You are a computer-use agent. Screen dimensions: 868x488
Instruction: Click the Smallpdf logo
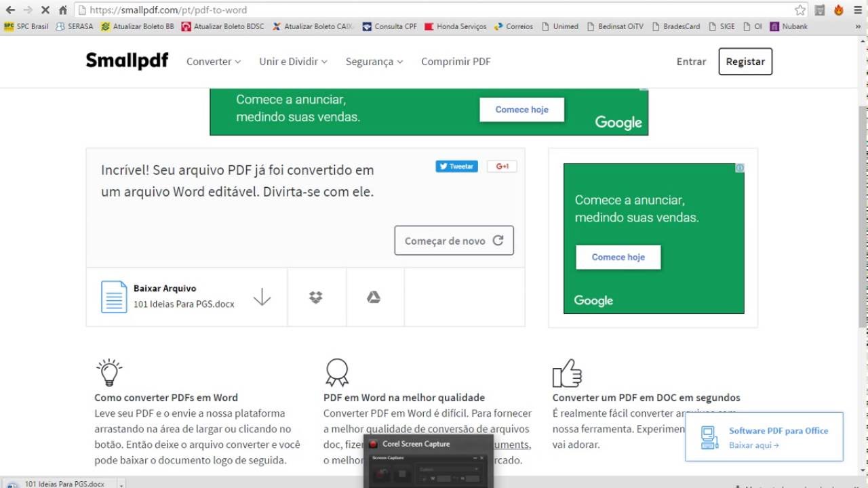127,61
